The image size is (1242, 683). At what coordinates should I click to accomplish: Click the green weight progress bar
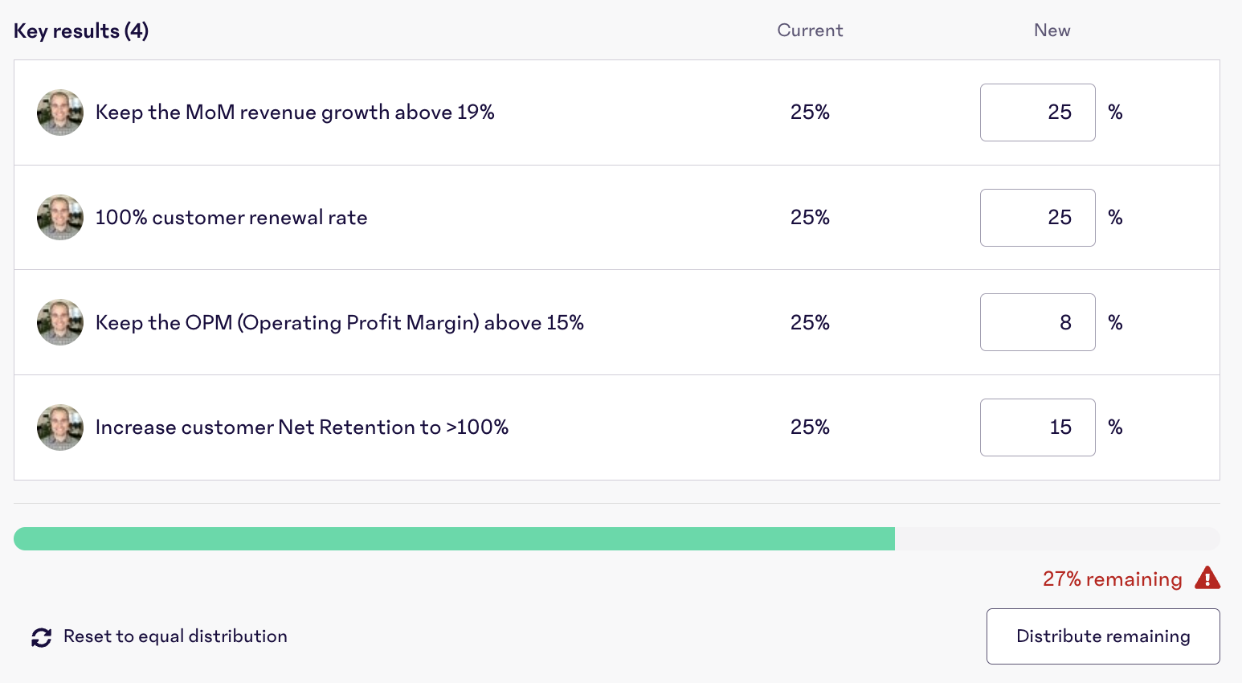[x=454, y=539]
